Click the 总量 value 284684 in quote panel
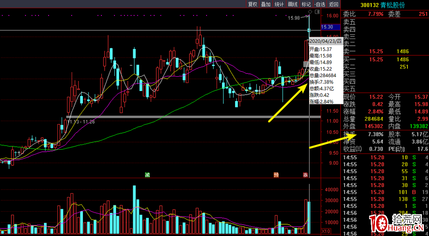The width and height of the screenshot is (429, 236). click(x=374, y=119)
